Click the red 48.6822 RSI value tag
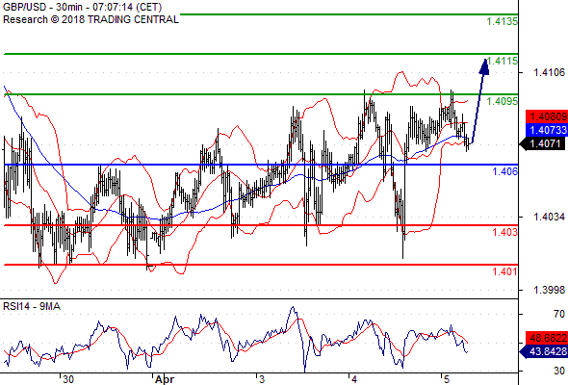 [x=547, y=338]
